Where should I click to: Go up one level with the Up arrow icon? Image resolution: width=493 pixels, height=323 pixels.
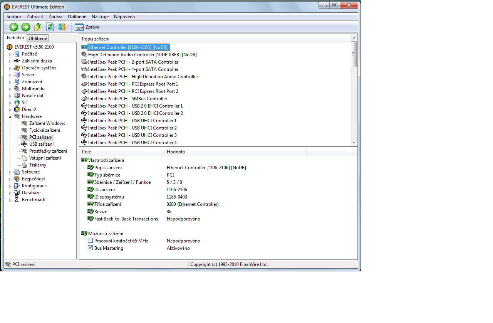tap(38, 27)
